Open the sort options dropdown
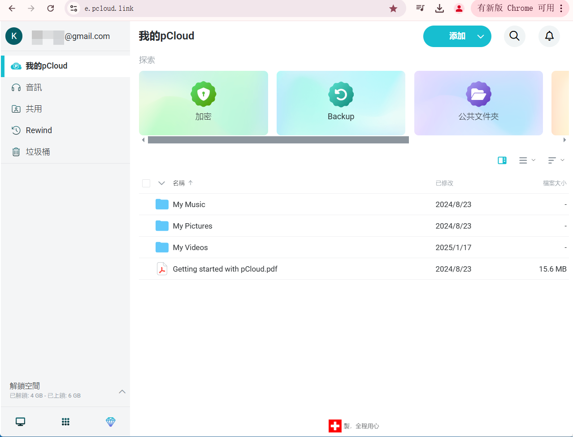573x437 pixels. point(556,160)
